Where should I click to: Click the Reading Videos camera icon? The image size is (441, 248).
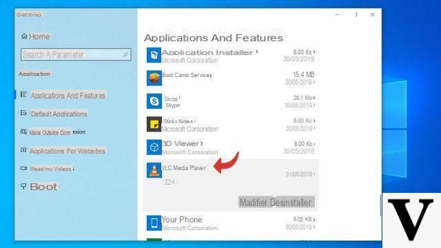tap(23, 168)
